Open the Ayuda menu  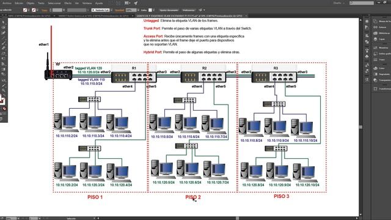tap(99, 3)
